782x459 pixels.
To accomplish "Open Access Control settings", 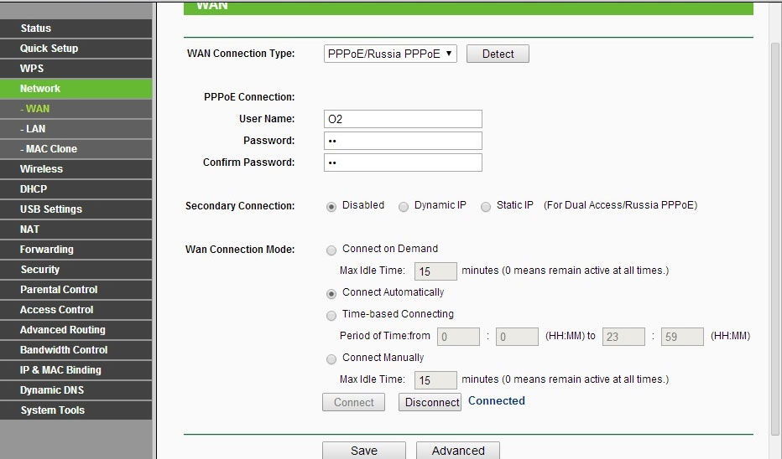I will click(x=76, y=310).
